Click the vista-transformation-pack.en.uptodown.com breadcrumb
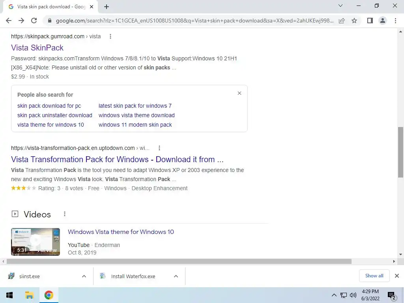 (x=80, y=148)
